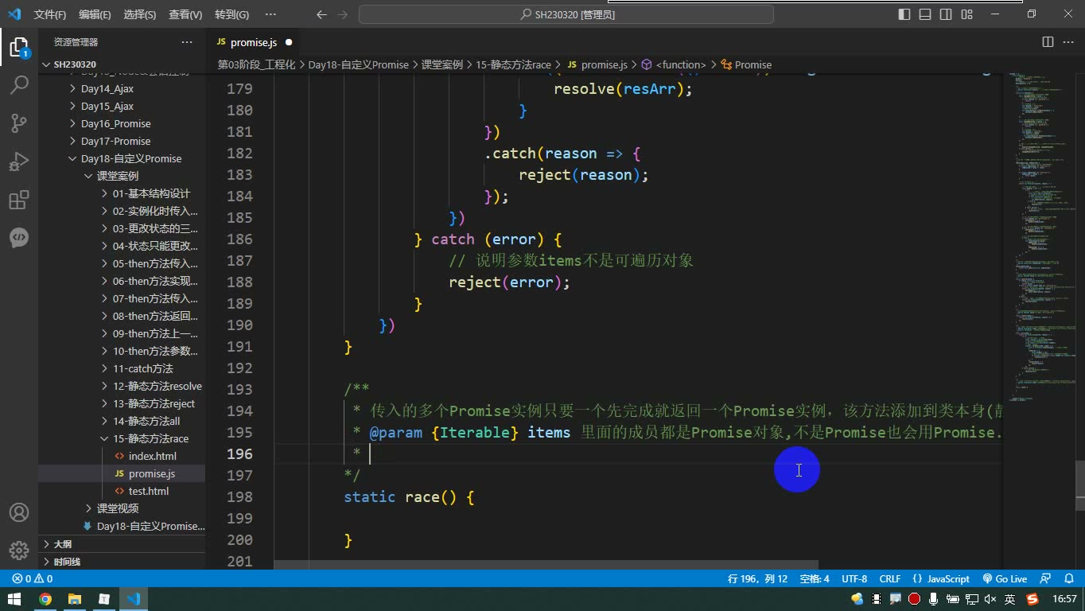Click the go forward arrow in title bar
The image size is (1085, 611).
coord(342,14)
